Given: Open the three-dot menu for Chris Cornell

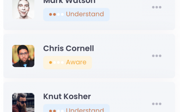Looking at the screenshot, I should tap(157, 56).
